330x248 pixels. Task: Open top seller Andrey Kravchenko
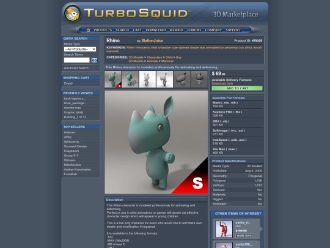[x=78, y=170]
